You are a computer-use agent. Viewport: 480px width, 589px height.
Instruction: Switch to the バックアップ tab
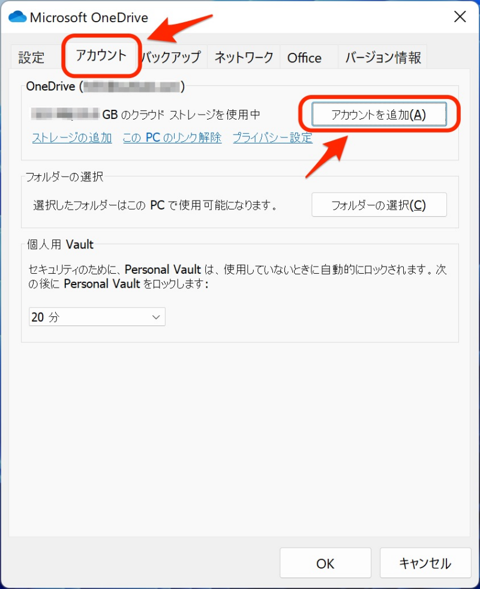(172, 58)
